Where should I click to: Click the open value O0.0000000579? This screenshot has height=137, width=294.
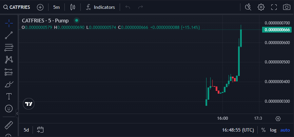(37, 27)
